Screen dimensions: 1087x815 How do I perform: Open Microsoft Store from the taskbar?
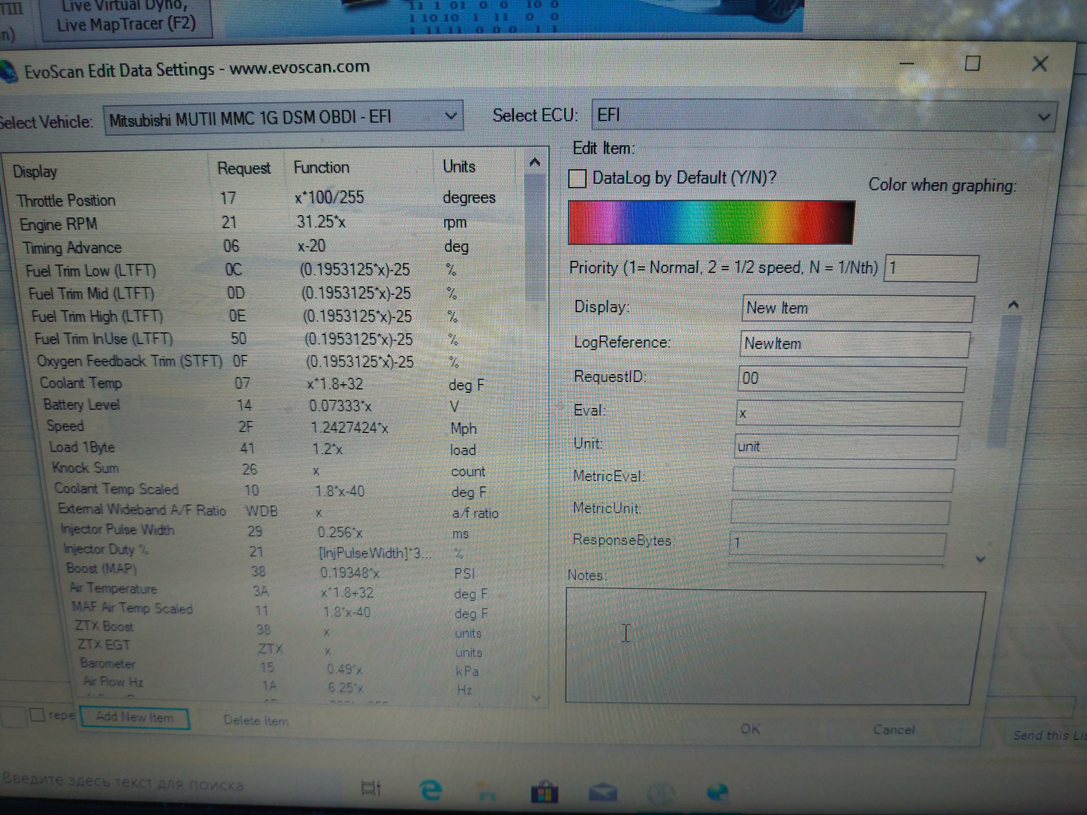[544, 792]
